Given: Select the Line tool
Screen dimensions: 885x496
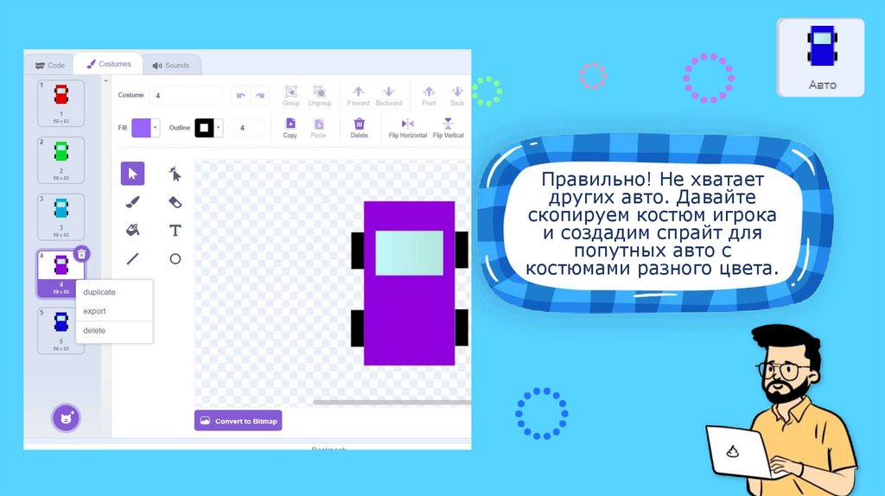Looking at the screenshot, I should pyautogui.click(x=132, y=259).
